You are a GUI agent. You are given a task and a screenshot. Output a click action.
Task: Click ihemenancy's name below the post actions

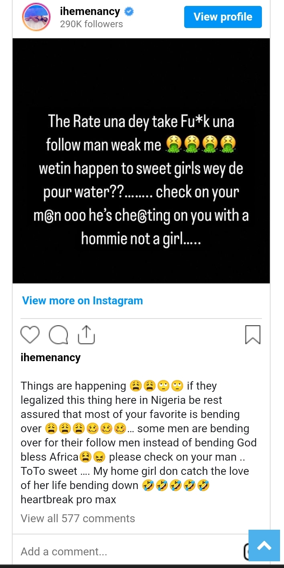[x=50, y=358]
